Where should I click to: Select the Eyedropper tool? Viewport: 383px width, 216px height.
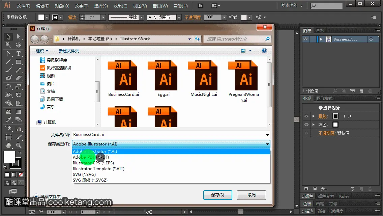click(x=8, y=120)
